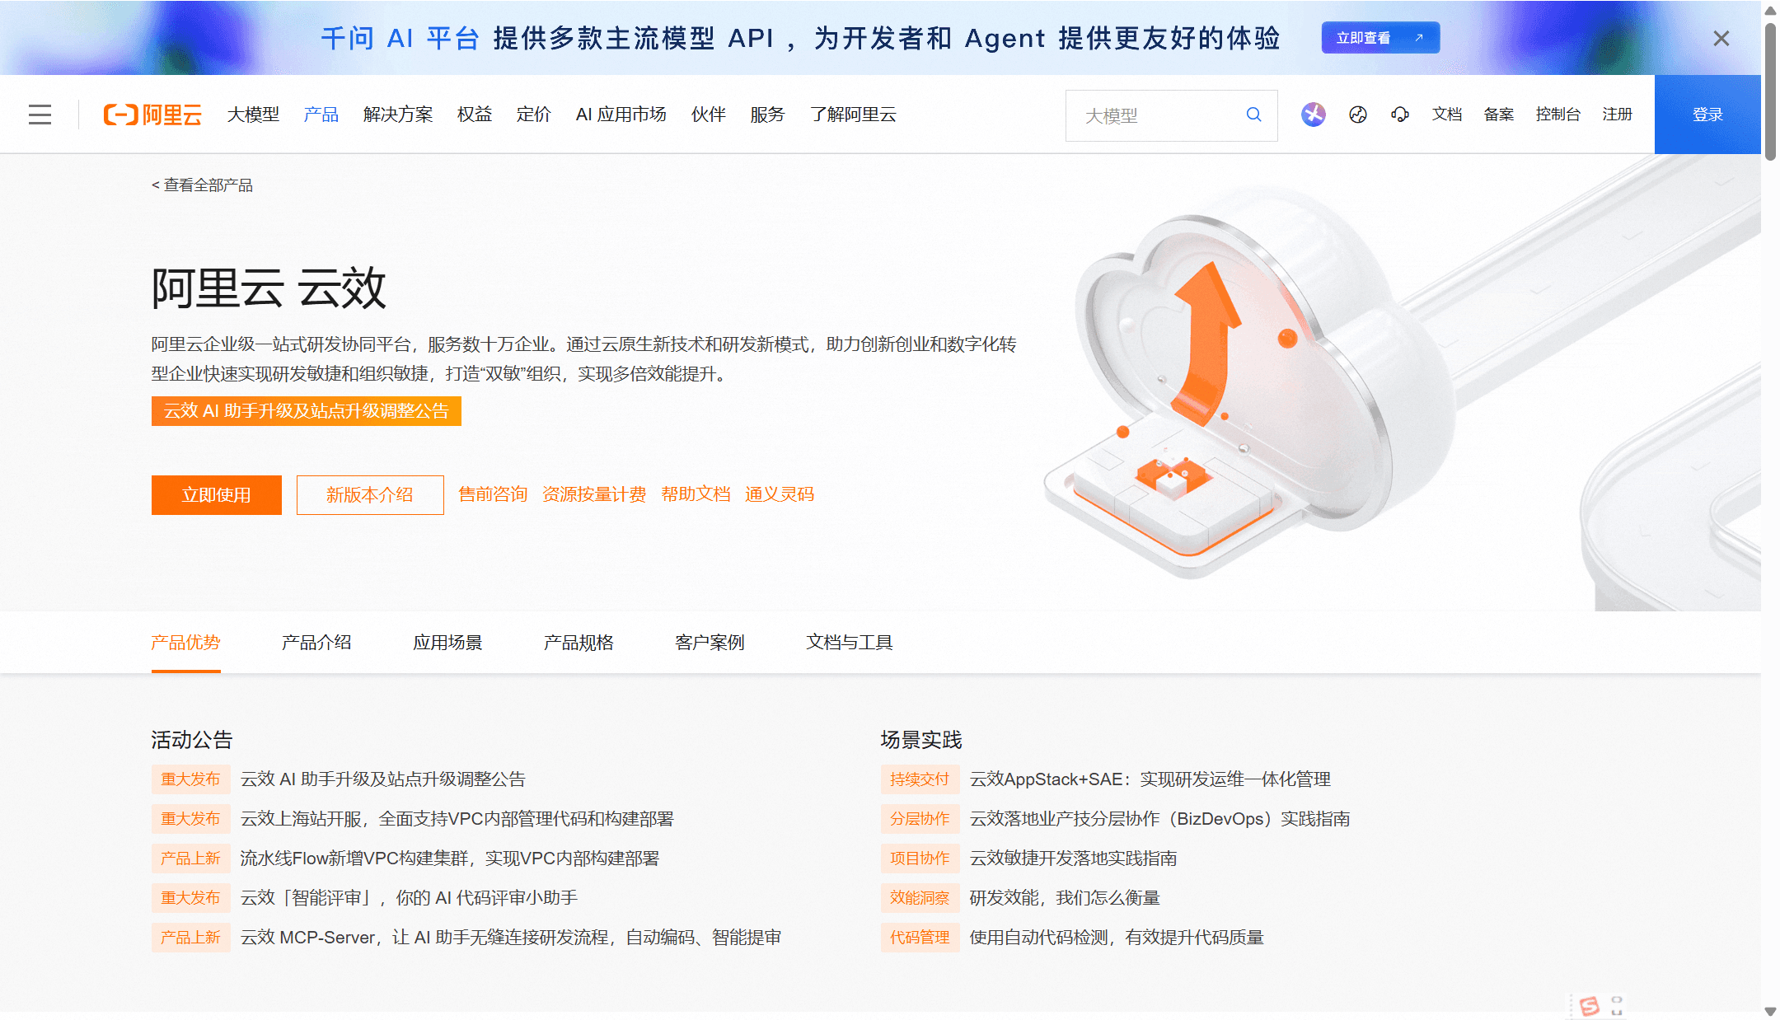The width and height of the screenshot is (1780, 1020).
Task: Expand the 解决方案 navigation menu
Action: coord(398,115)
